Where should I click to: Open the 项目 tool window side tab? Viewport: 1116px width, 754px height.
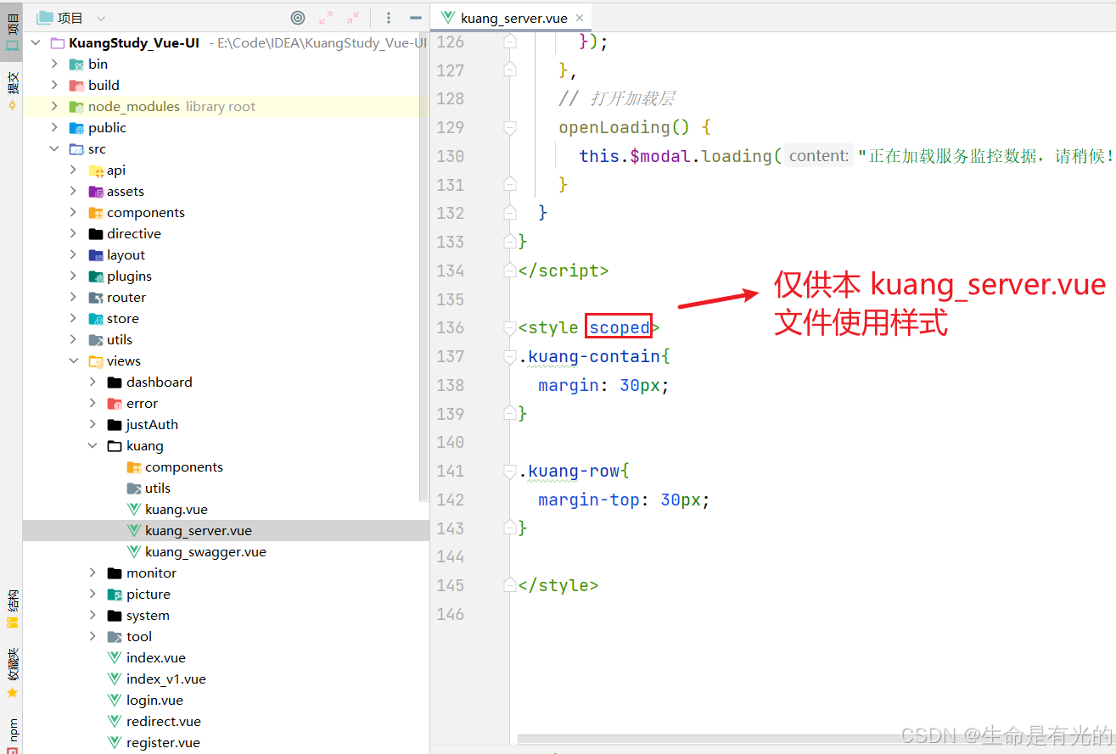coord(12,31)
